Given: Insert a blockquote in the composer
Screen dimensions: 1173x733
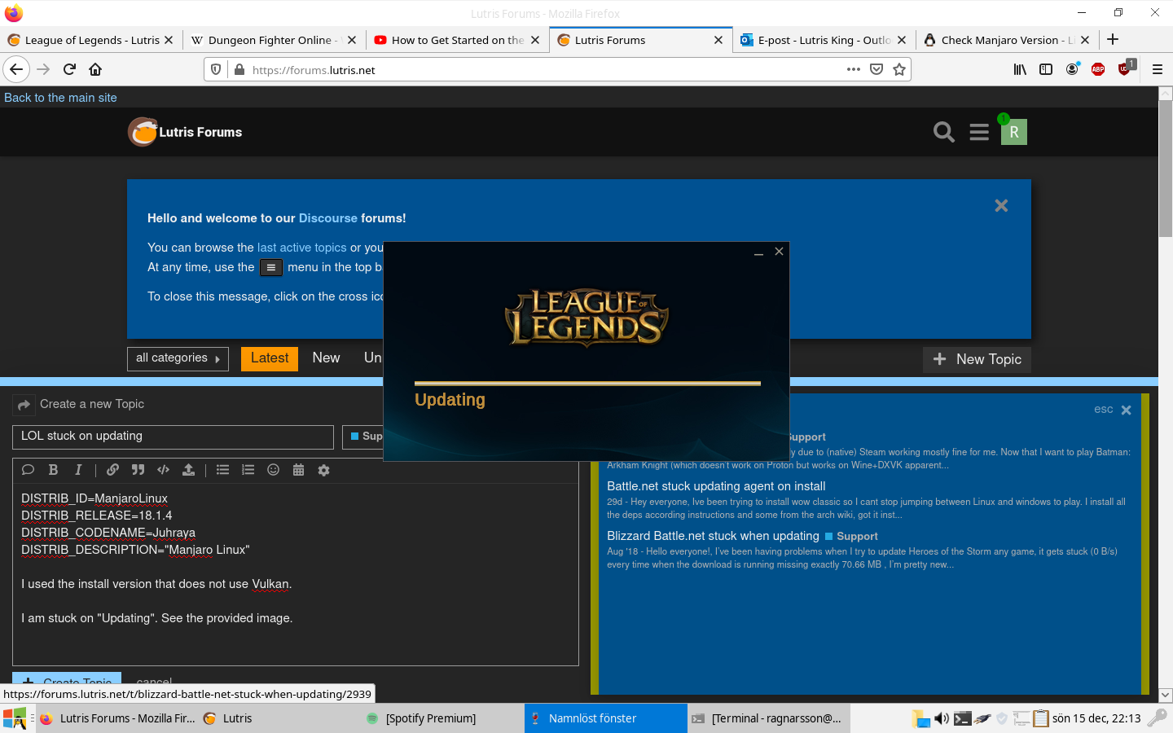Looking at the screenshot, I should coord(138,470).
